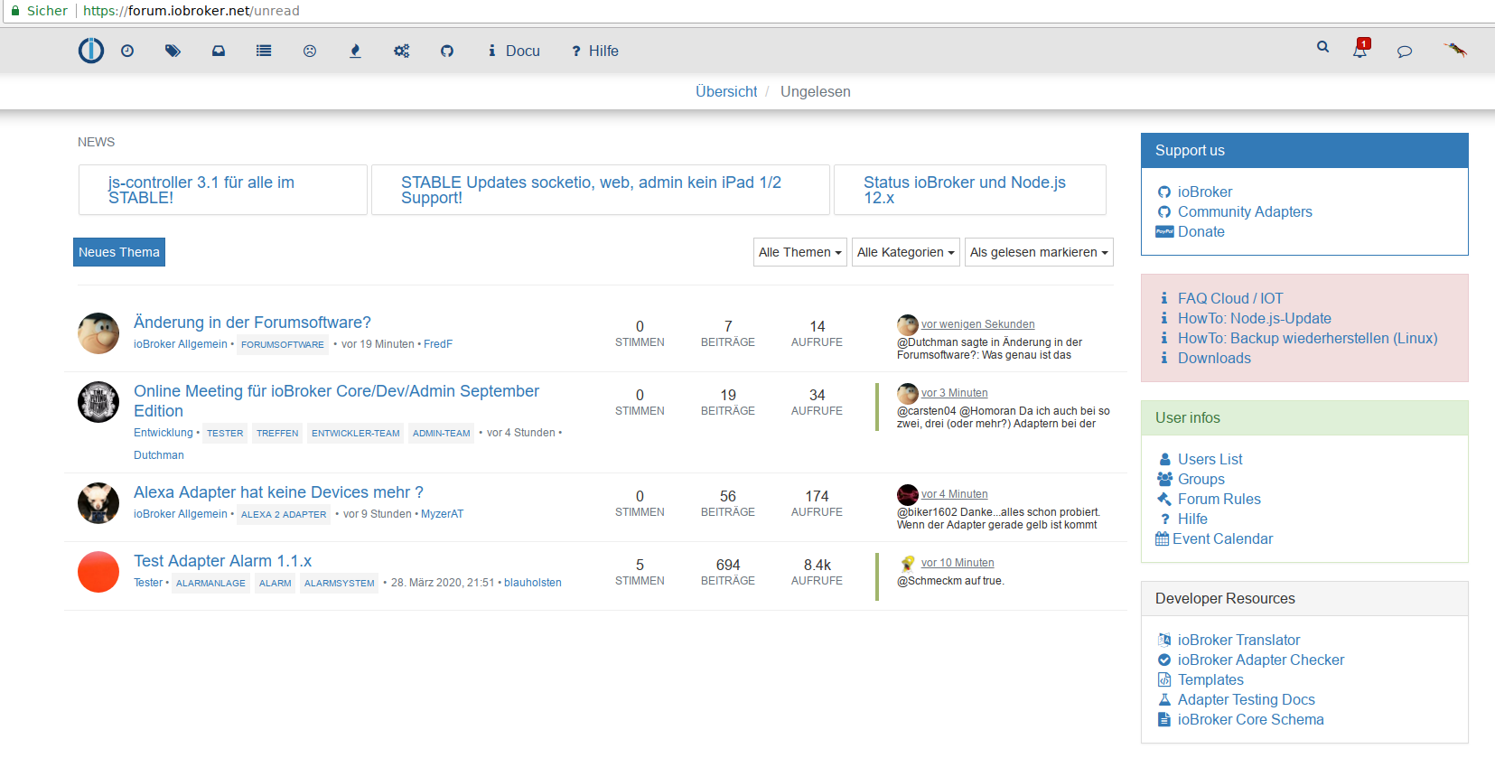Select the ADMIN-TEAM tag

point(442,433)
